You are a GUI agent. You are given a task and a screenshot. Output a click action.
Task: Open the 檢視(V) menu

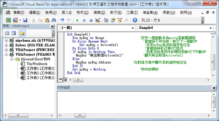pos(51,13)
